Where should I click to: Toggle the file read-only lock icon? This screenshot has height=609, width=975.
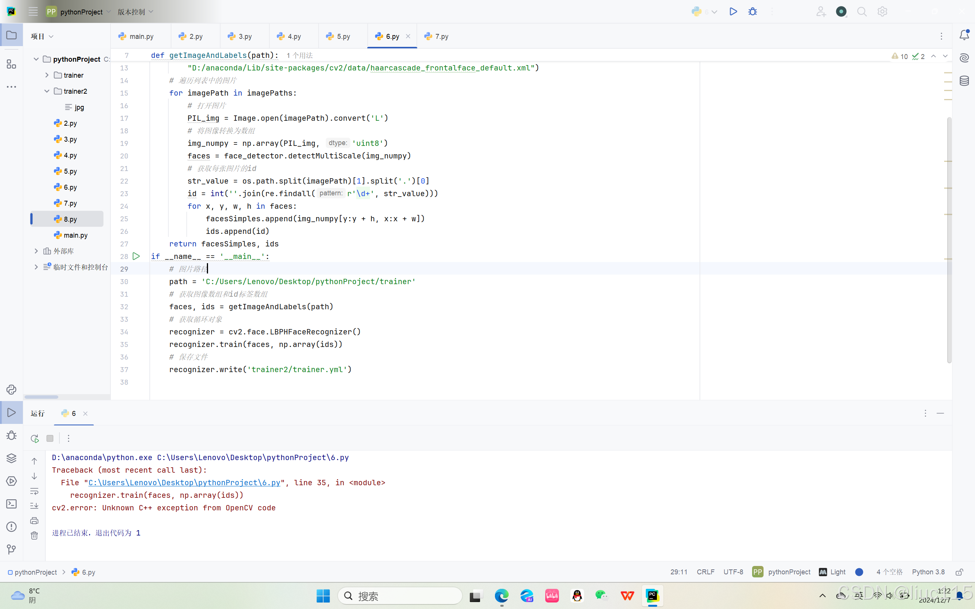point(959,572)
